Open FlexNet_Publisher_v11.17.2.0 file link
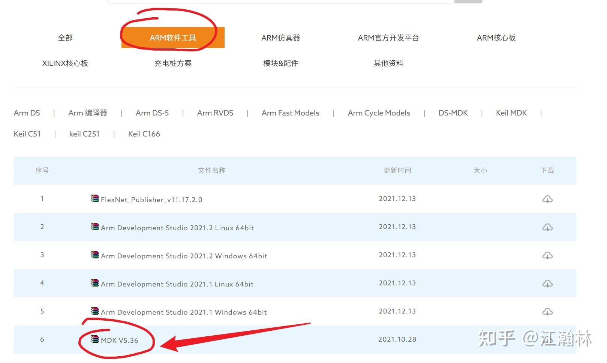Image resolution: width=607 pixels, height=363 pixels. pos(151,199)
